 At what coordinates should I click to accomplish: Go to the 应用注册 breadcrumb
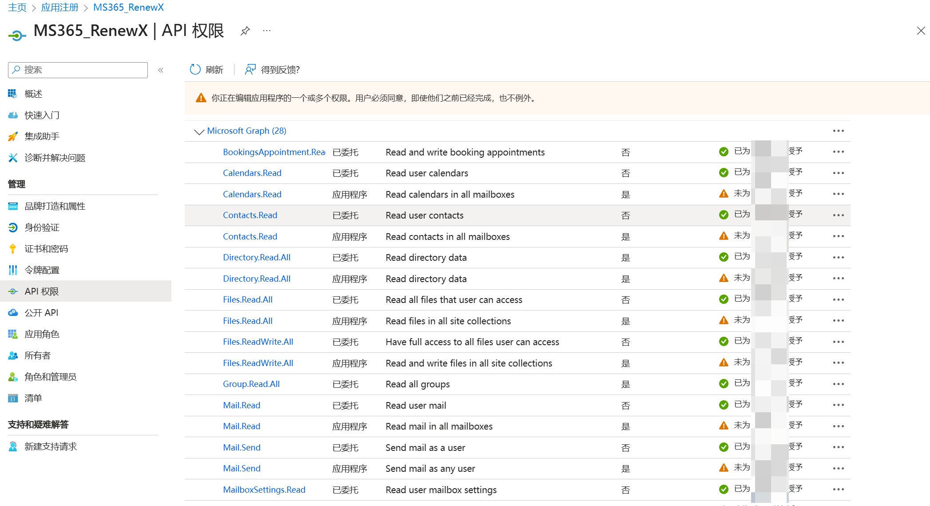coord(59,8)
